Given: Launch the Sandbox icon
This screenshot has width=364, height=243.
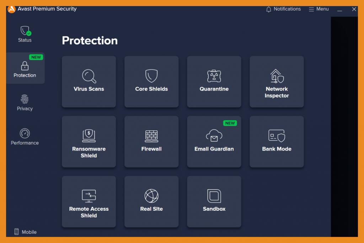Looking at the screenshot, I should click(214, 196).
